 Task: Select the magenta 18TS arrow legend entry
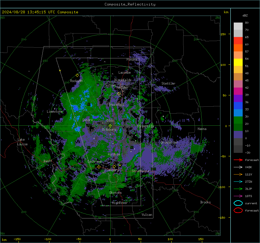(238, 196)
